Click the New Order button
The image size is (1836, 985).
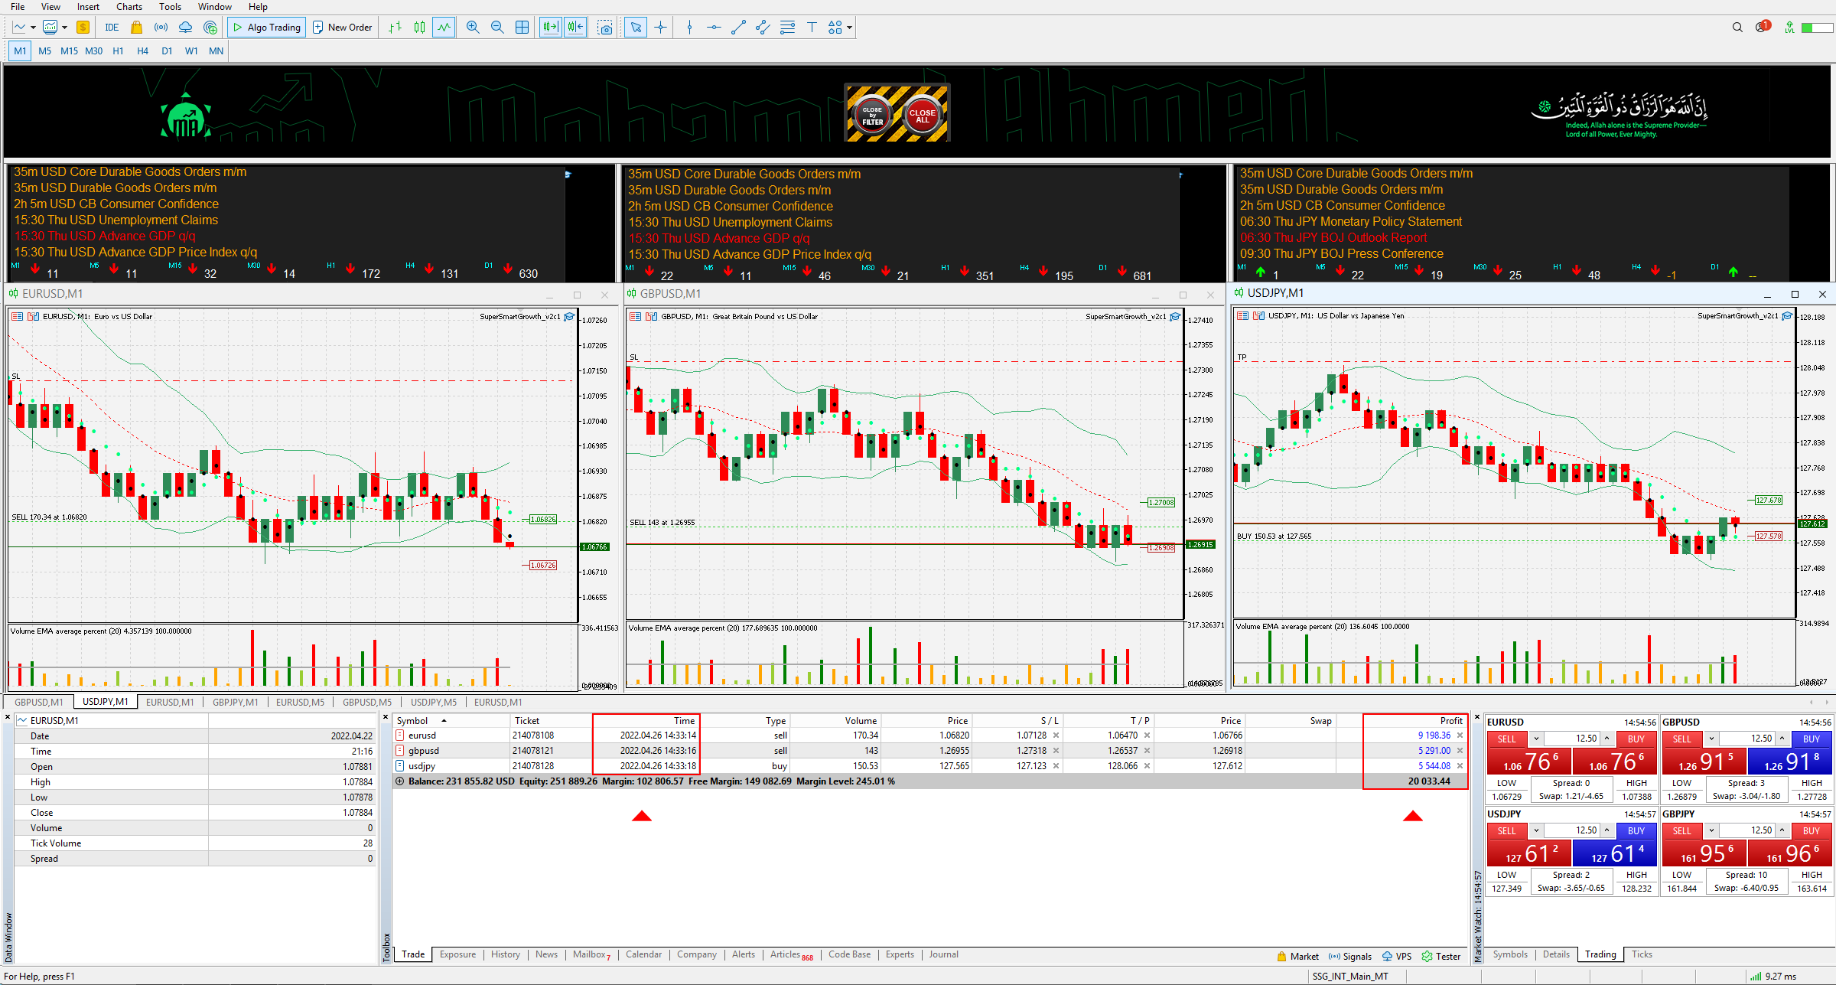pyautogui.click(x=343, y=28)
